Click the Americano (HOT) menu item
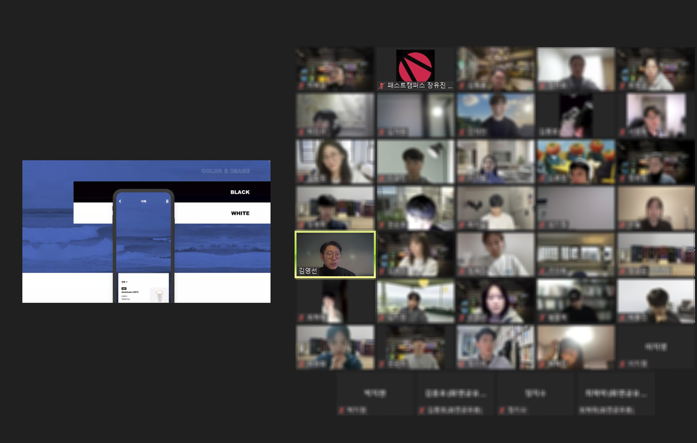This screenshot has height=443, width=697. click(130, 292)
